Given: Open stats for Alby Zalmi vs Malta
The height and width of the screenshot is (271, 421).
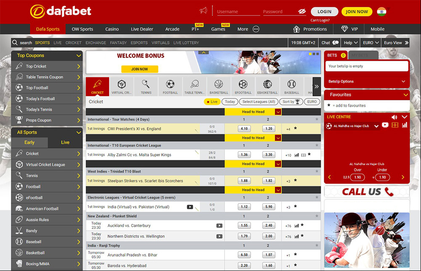Looking at the screenshot, I should tap(297, 155).
